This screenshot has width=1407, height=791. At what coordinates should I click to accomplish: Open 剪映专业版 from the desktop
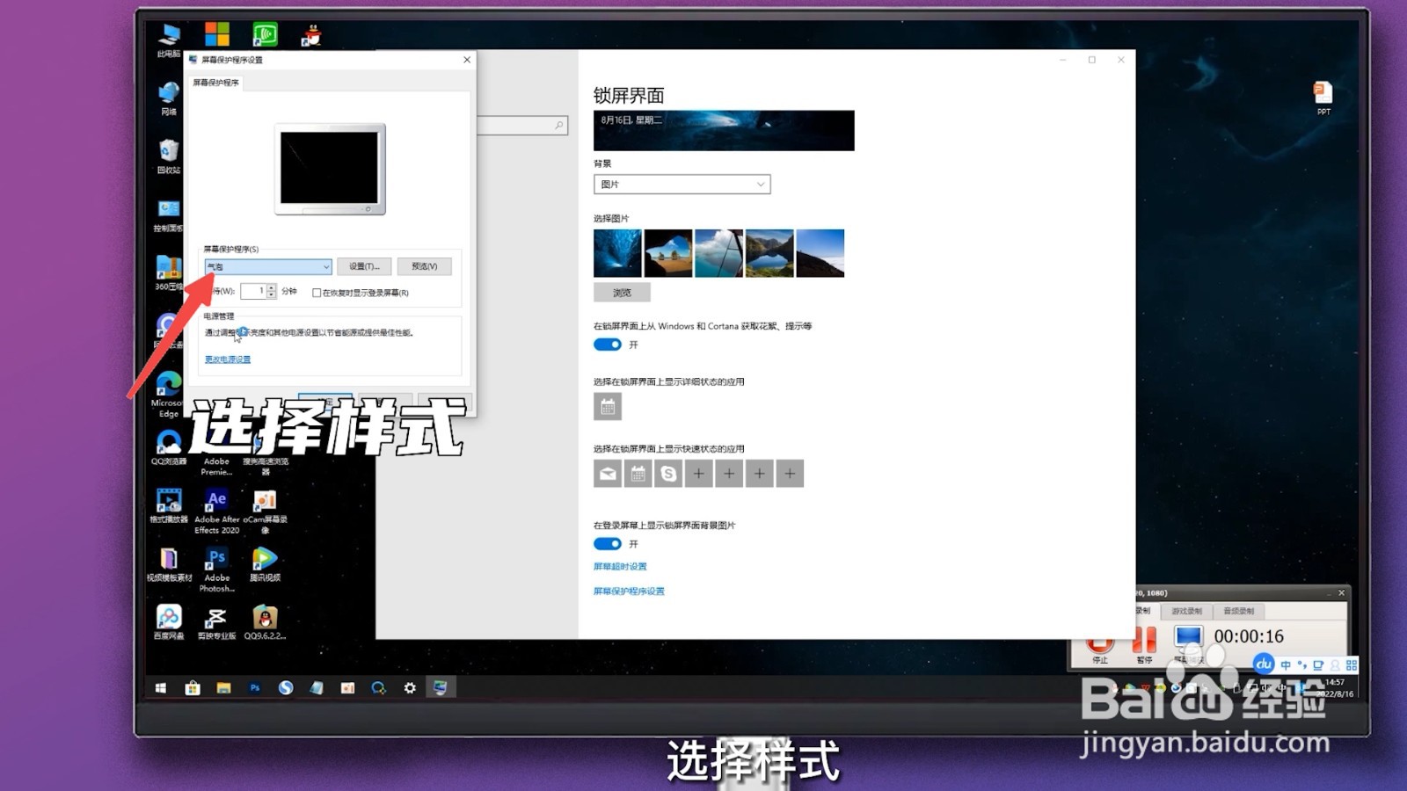(217, 618)
